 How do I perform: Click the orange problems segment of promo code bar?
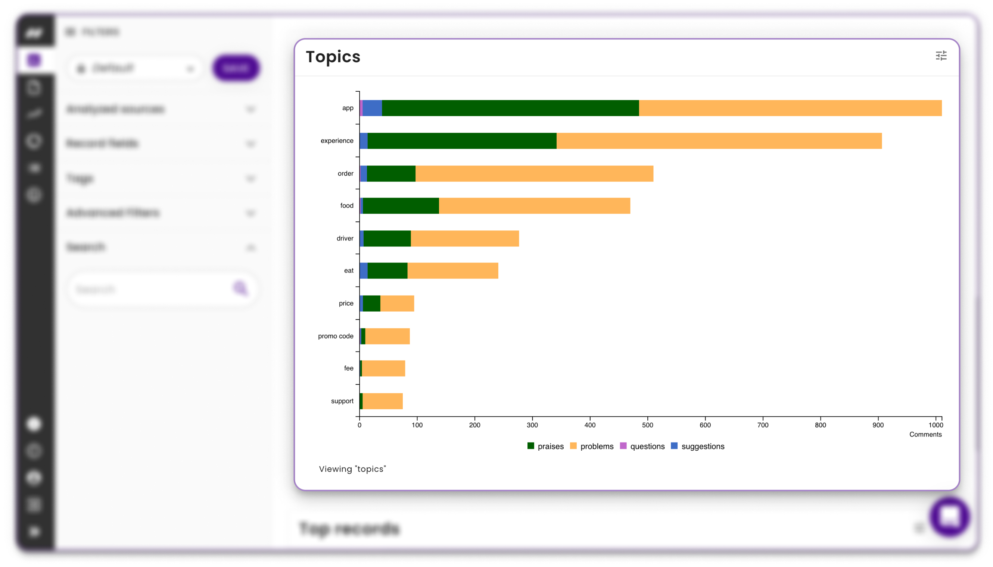[387, 336]
